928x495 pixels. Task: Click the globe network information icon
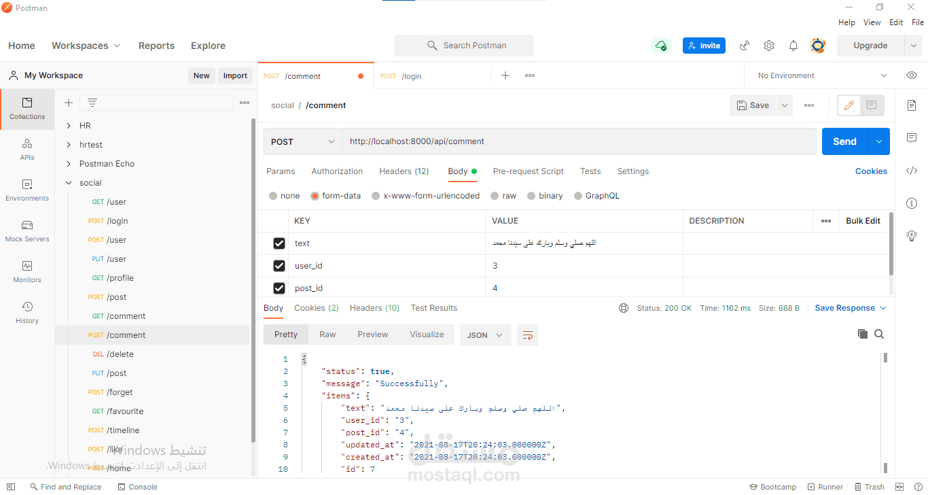[624, 308]
